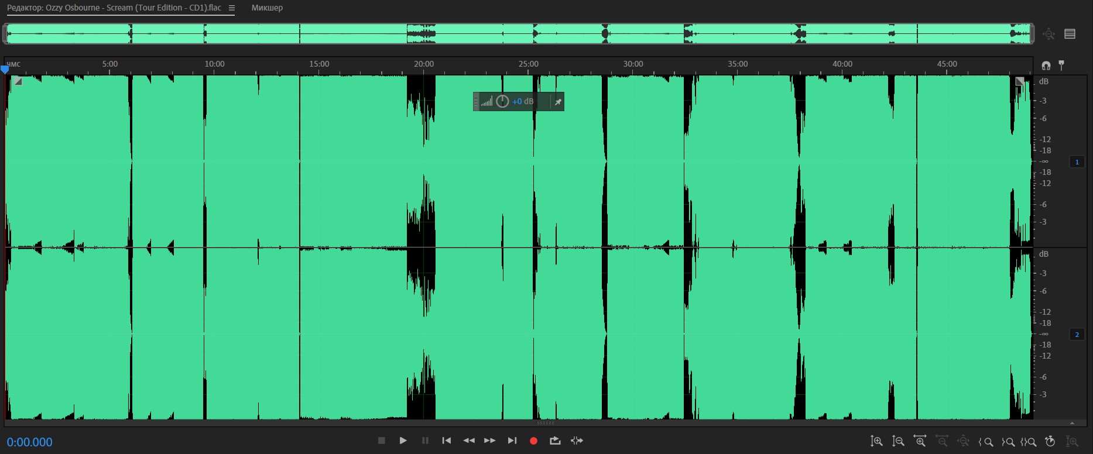Click the overview waveform navigator bar
1093x454 pixels.
pos(519,34)
